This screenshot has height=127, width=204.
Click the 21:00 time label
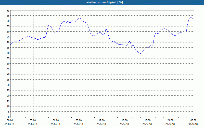pos(170,120)
